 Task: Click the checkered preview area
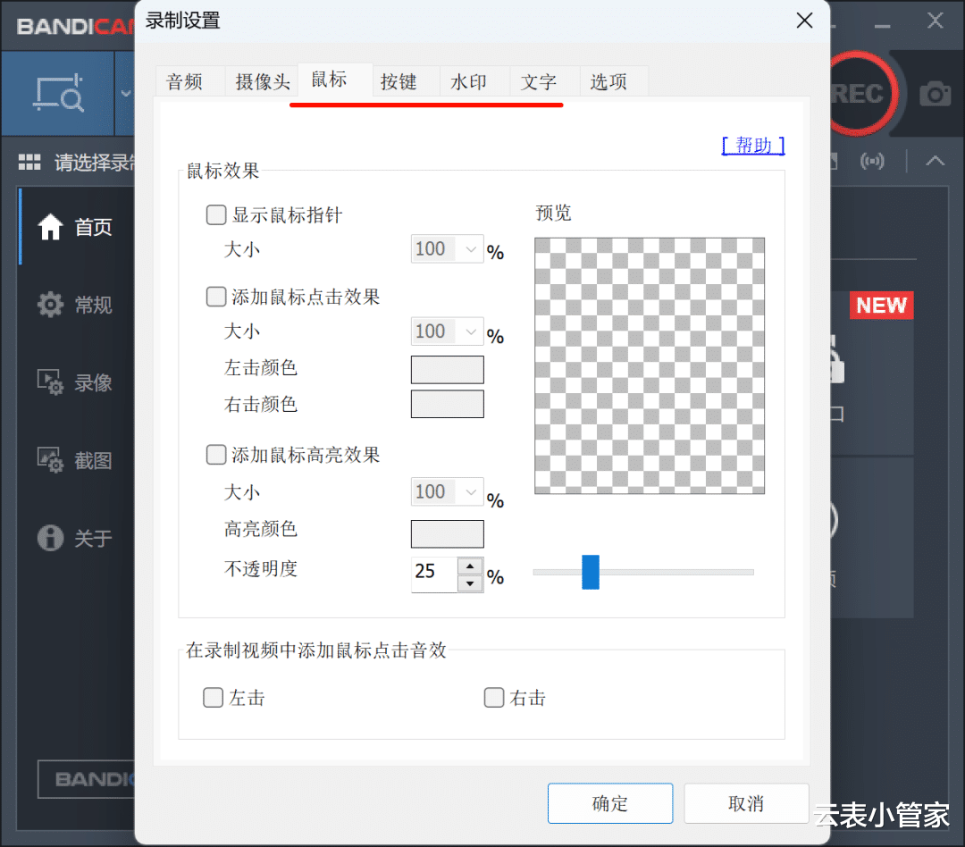(x=650, y=365)
